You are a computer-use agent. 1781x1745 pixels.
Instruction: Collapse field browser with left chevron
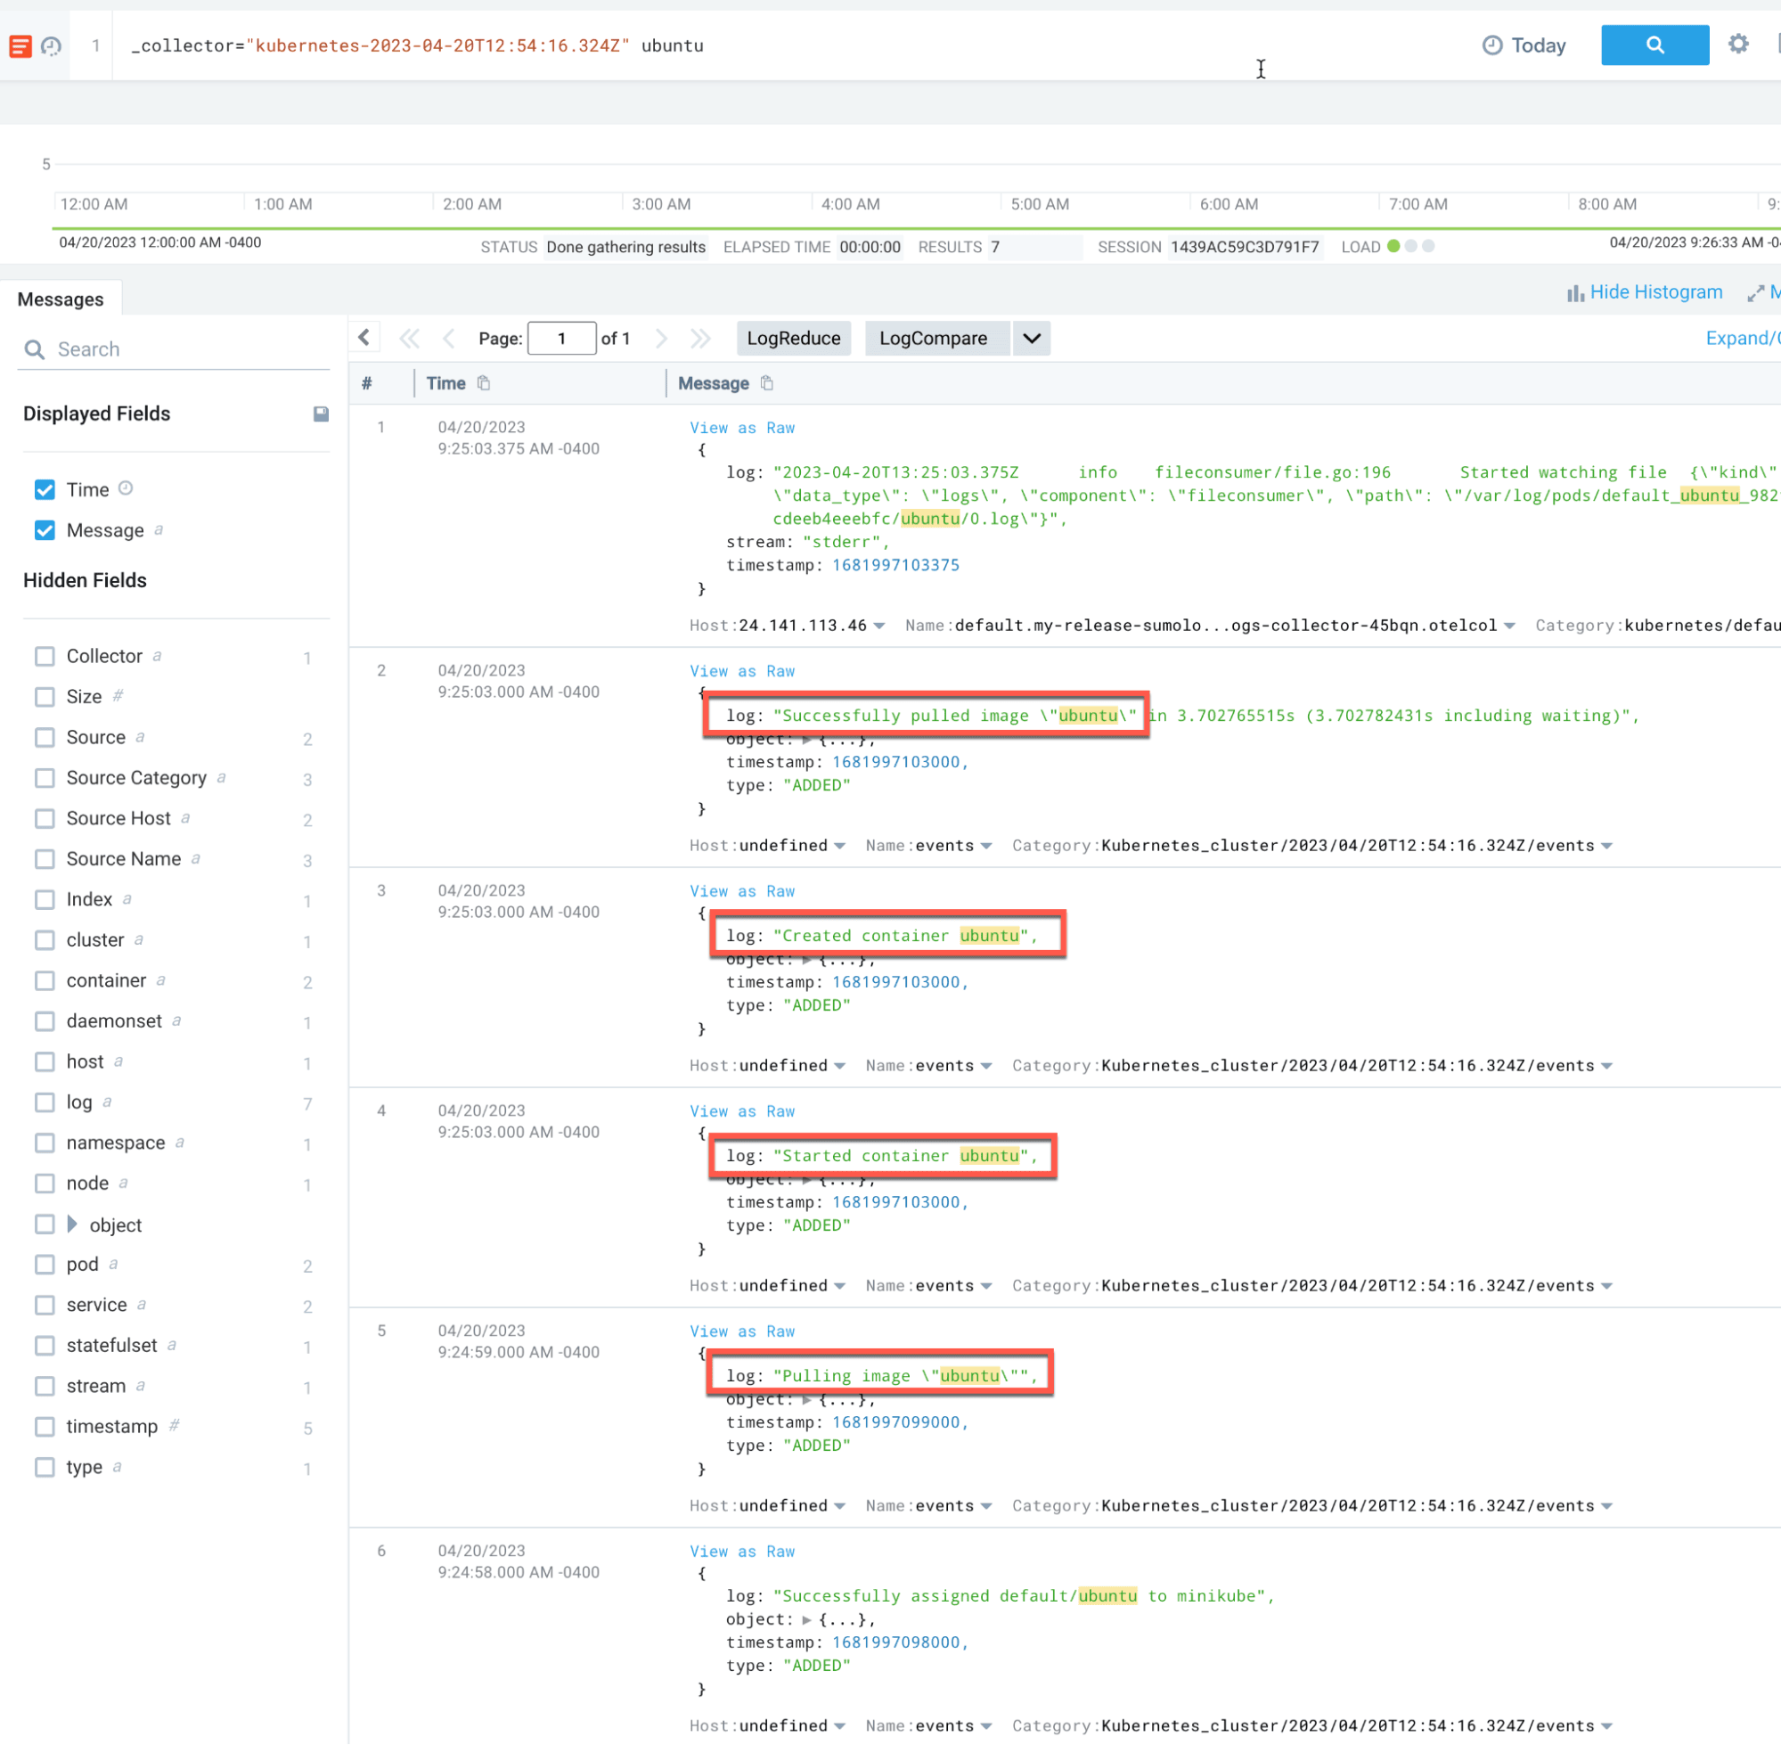click(x=364, y=338)
